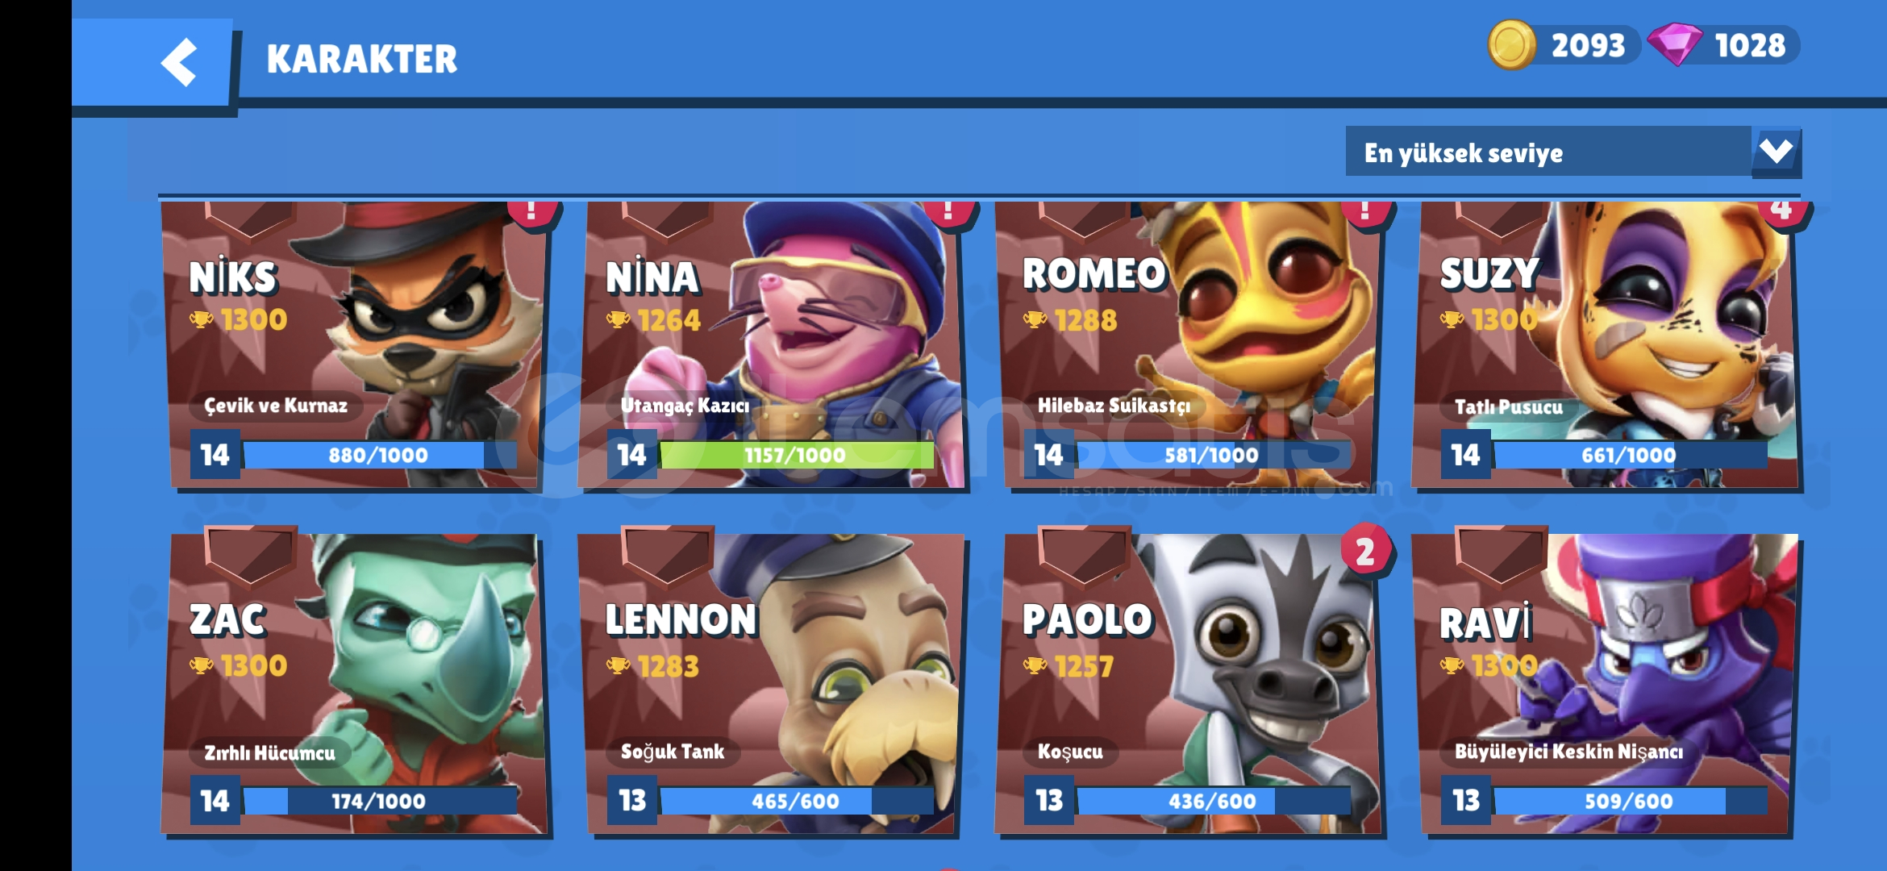Image resolution: width=1887 pixels, height=871 pixels.
Task: Tap the pink gem icon
Action: click(x=1675, y=44)
